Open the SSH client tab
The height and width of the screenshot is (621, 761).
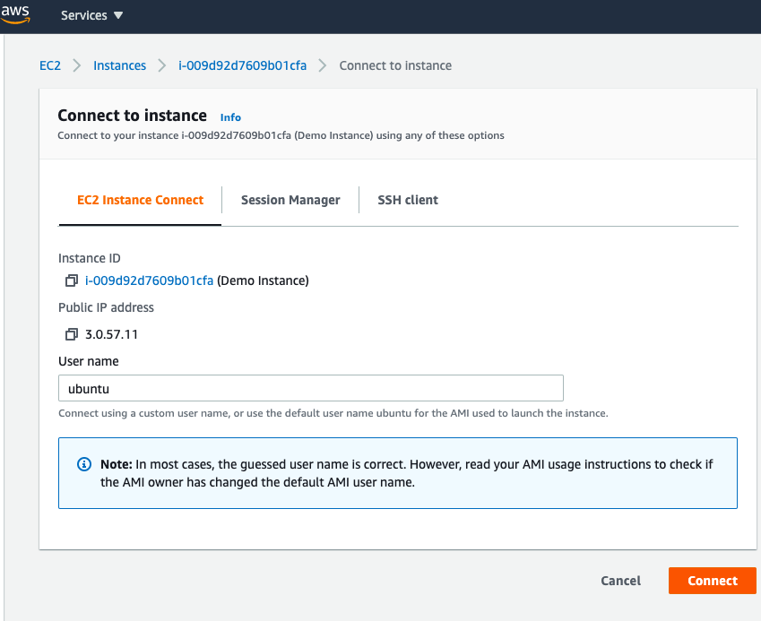(x=408, y=200)
